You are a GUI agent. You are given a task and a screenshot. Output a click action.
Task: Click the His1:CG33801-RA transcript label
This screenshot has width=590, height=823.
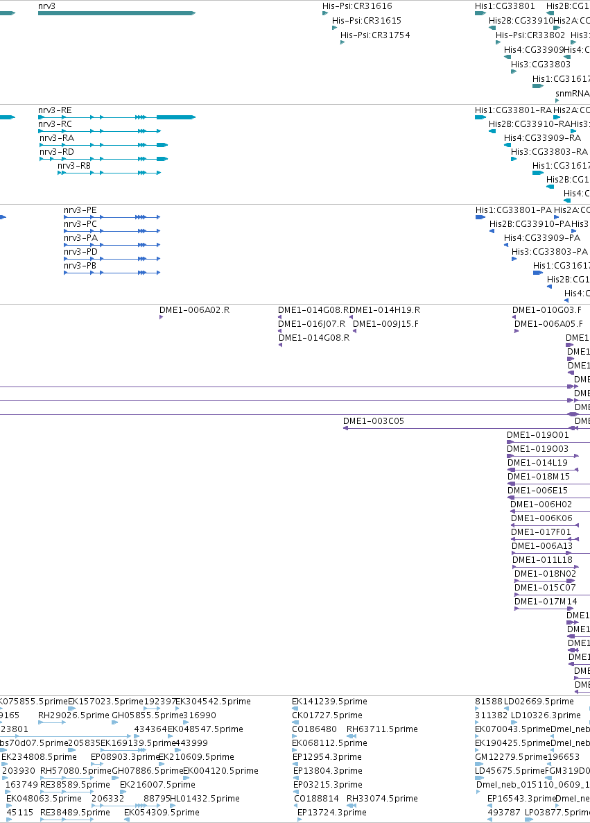coord(514,110)
